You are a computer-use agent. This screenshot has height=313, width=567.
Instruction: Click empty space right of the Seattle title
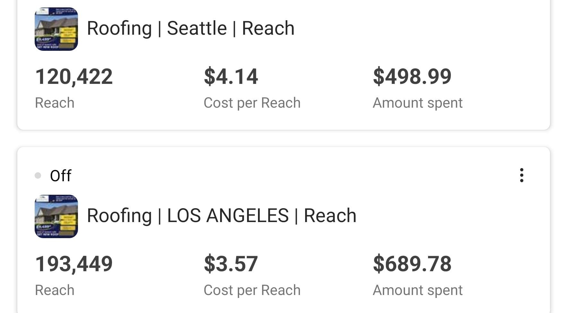point(417,28)
